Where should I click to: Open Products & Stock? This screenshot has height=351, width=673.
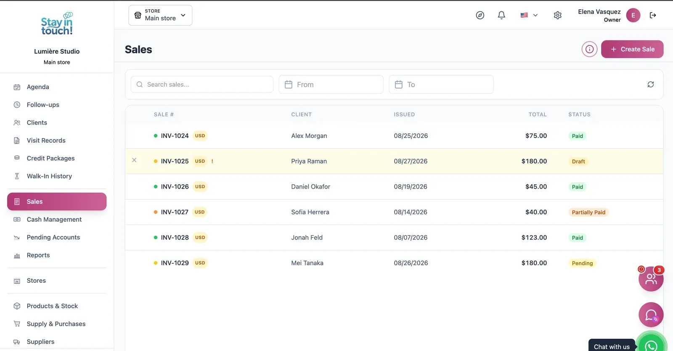click(x=57, y=306)
